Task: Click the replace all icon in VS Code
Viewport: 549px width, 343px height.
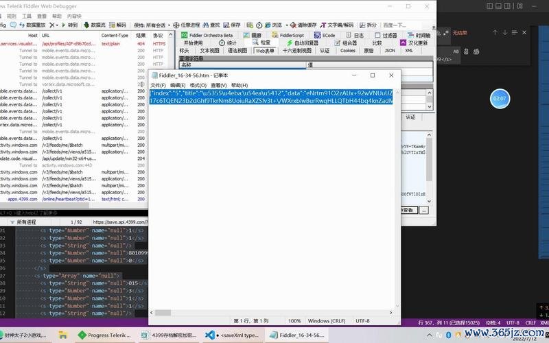Action: [x=476, y=51]
